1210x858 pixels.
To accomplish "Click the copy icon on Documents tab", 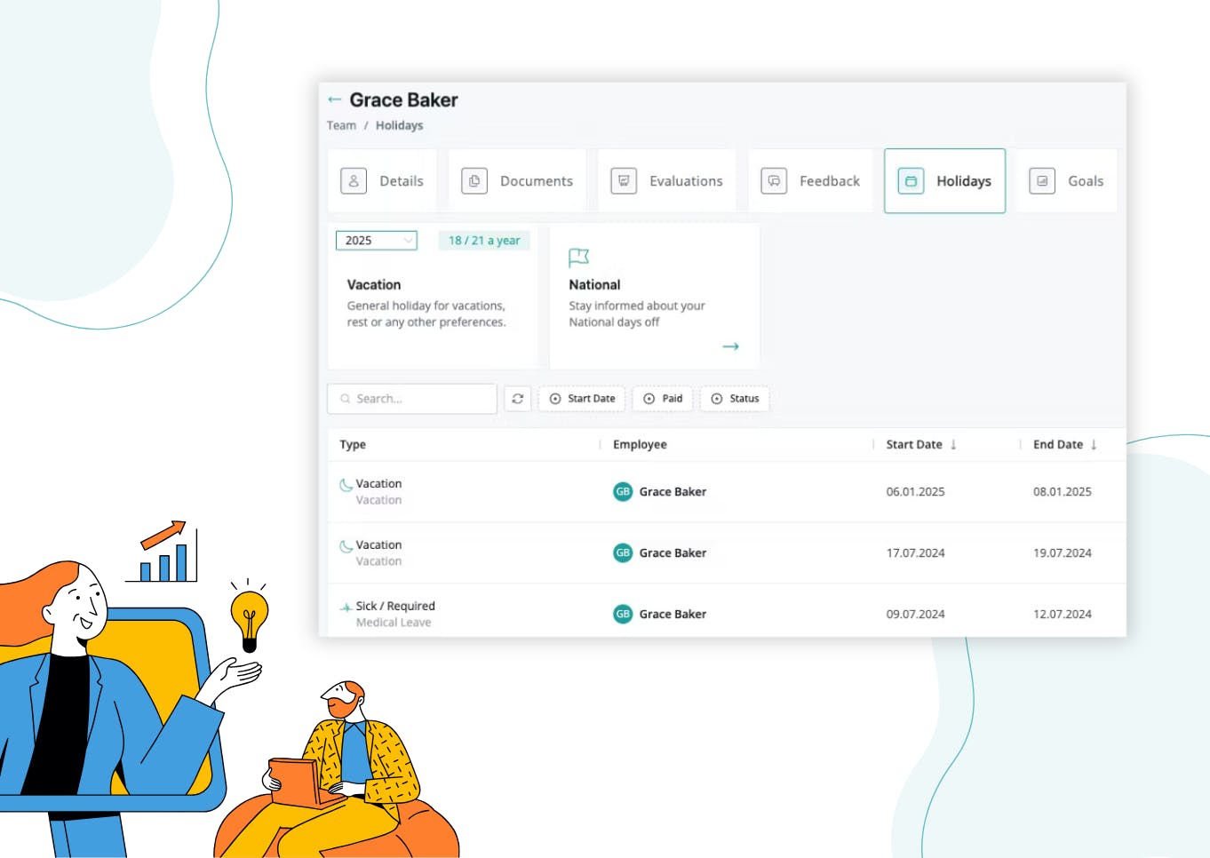I will tap(474, 181).
